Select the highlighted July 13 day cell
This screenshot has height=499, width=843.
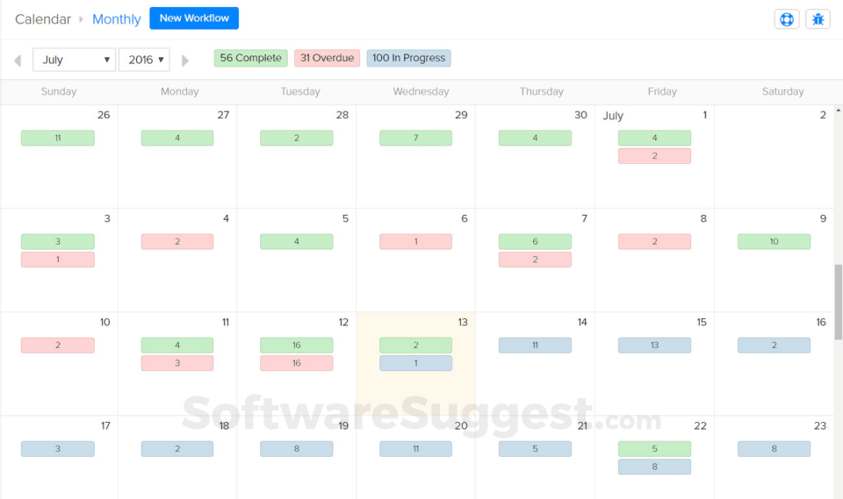pos(415,390)
